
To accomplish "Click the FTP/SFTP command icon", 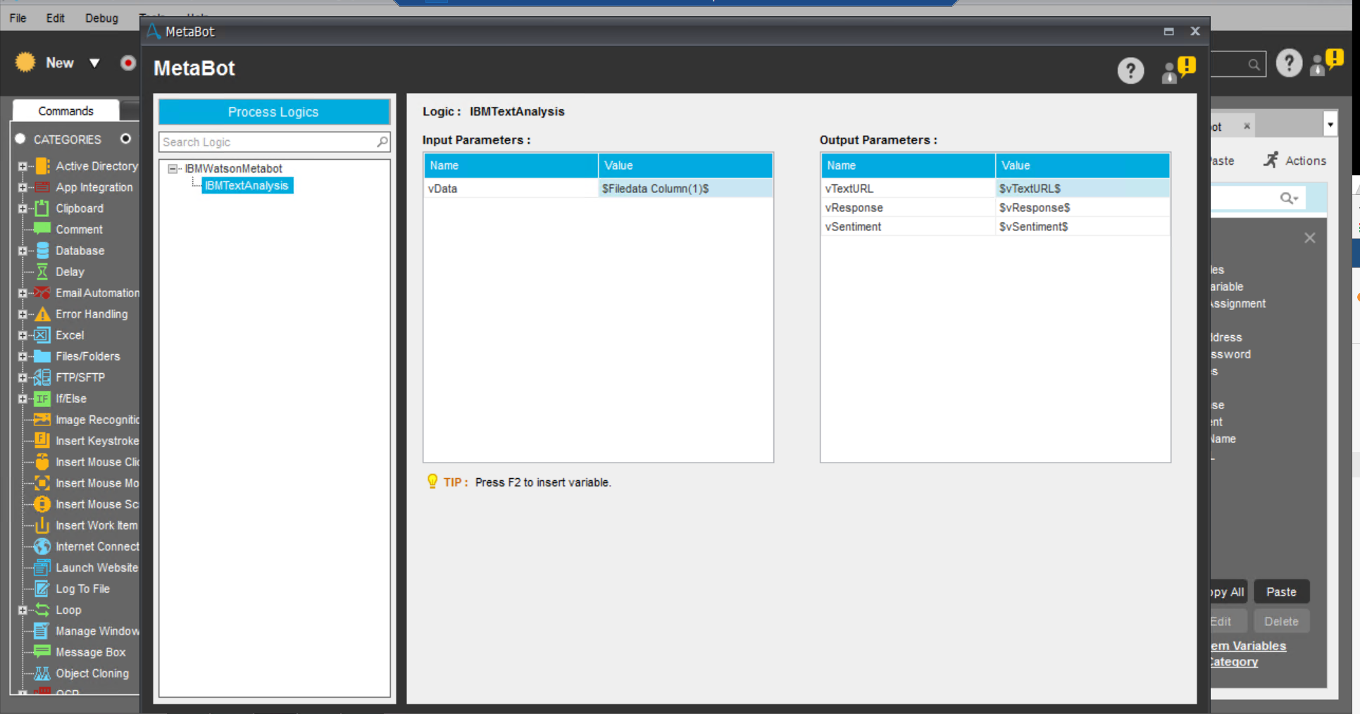I will (x=42, y=377).
